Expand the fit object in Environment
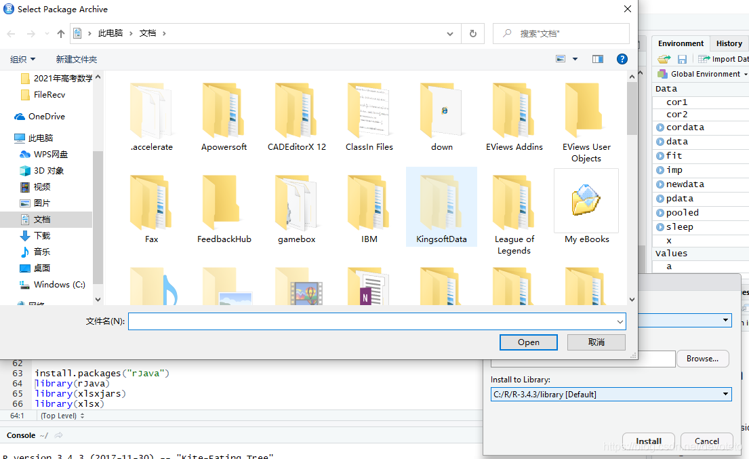The image size is (749, 459). click(x=660, y=156)
